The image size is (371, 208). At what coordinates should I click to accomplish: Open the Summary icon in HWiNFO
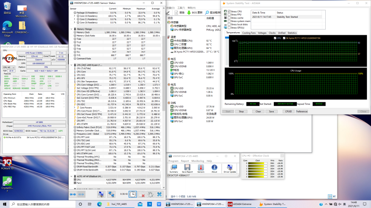174,168
